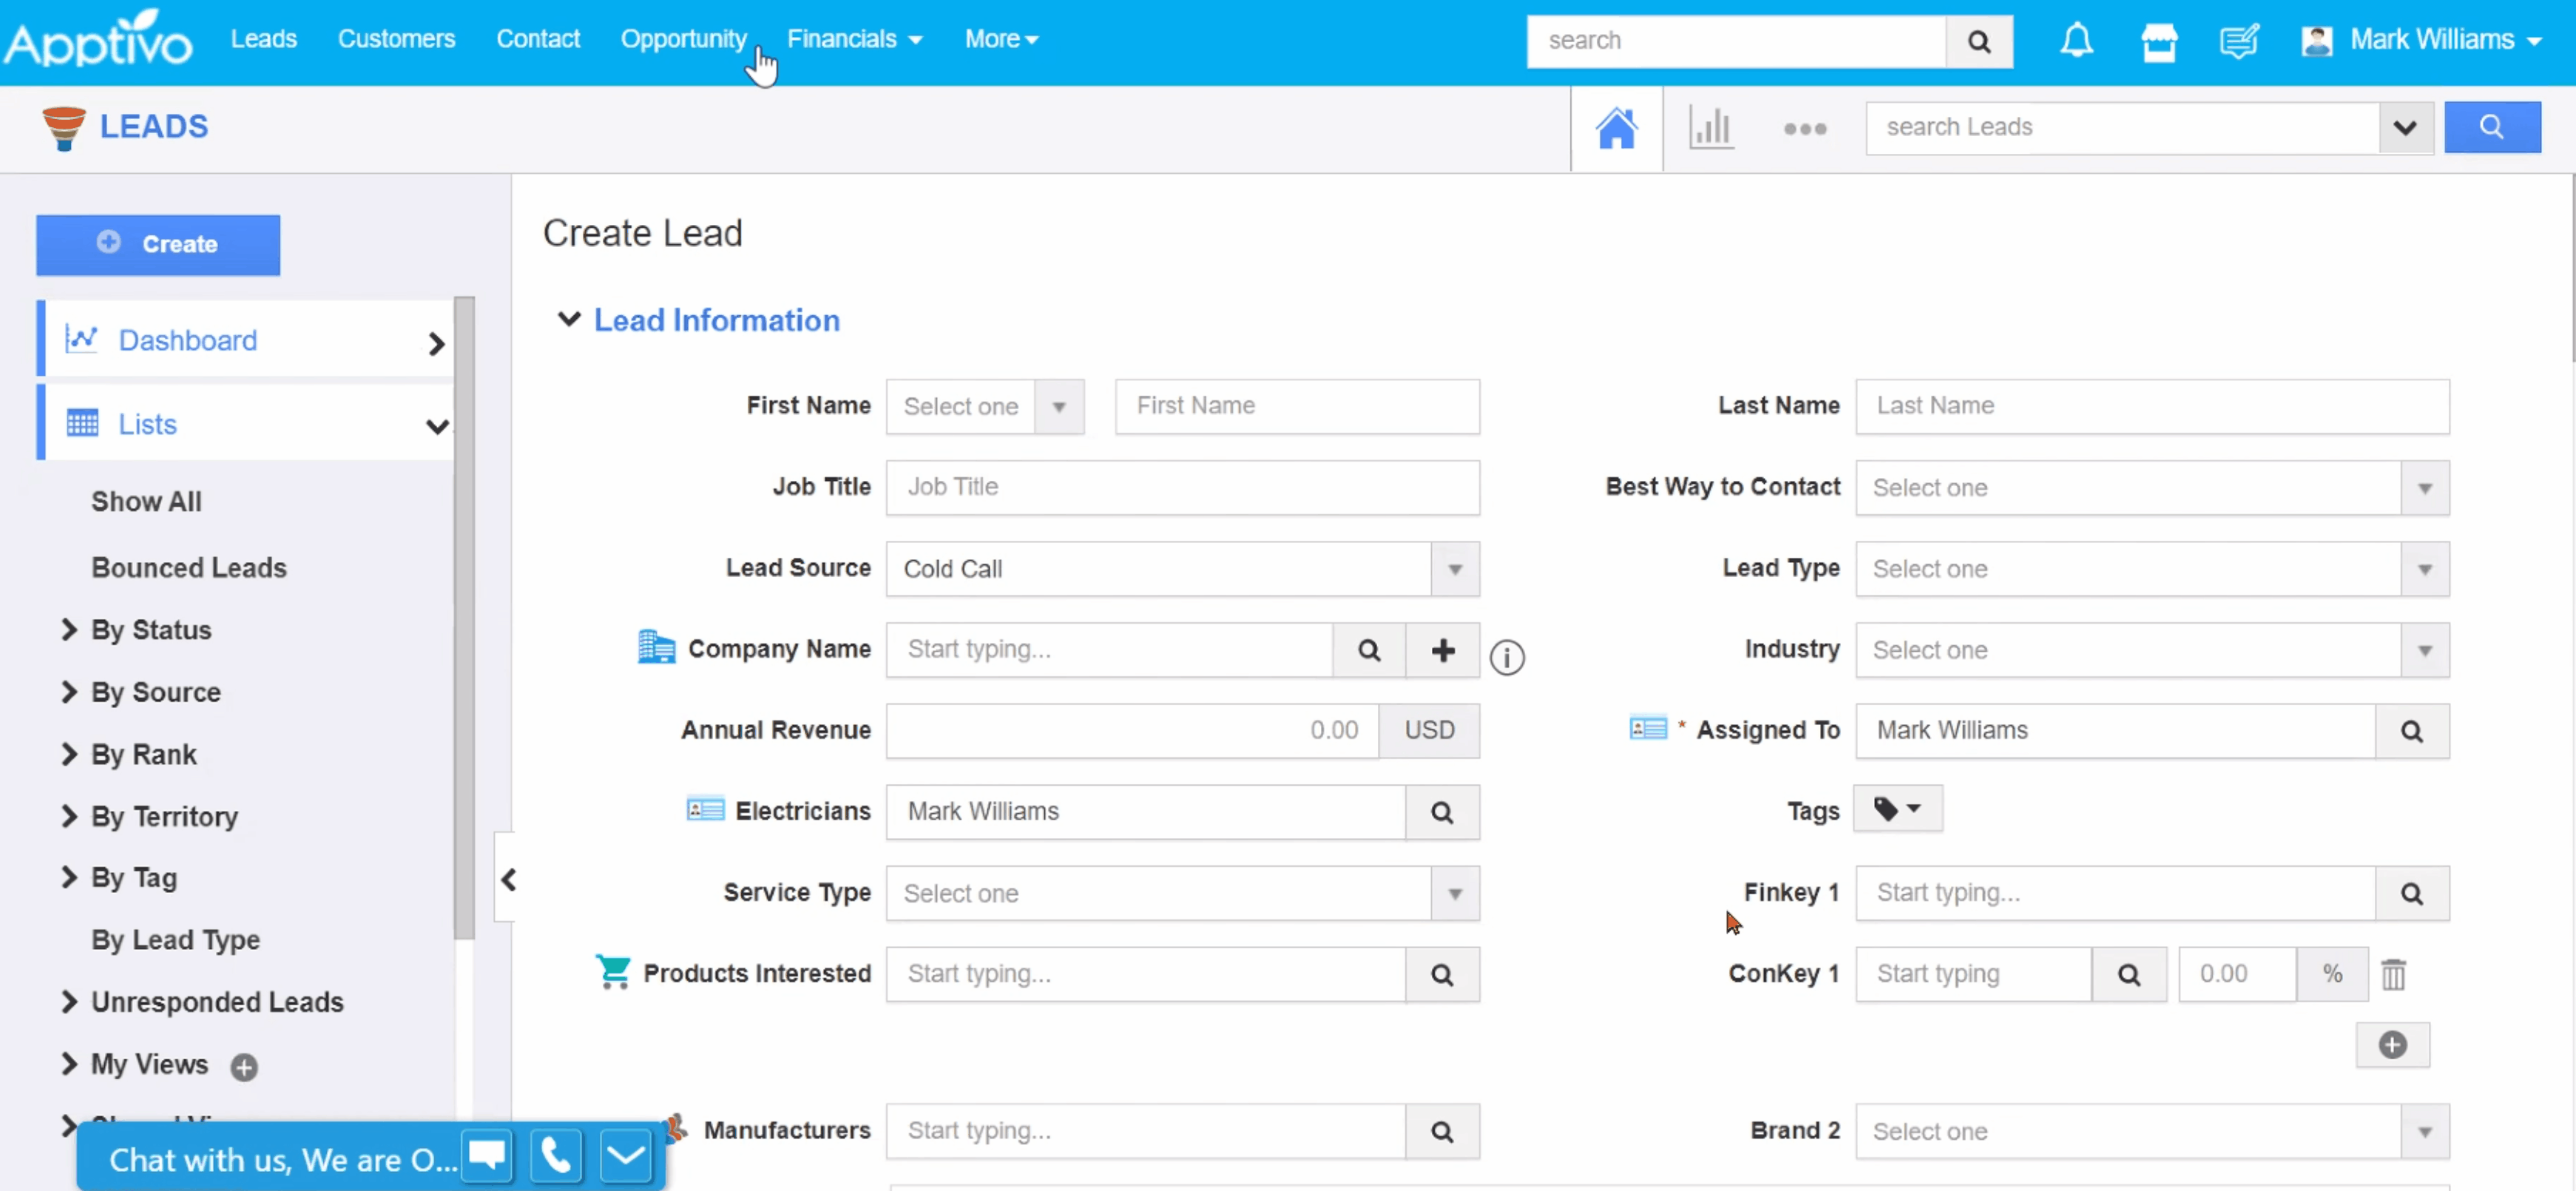Screen dimensions: 2576x1191
Task: Collapse the Lead Information section
Action: (569, 320)
